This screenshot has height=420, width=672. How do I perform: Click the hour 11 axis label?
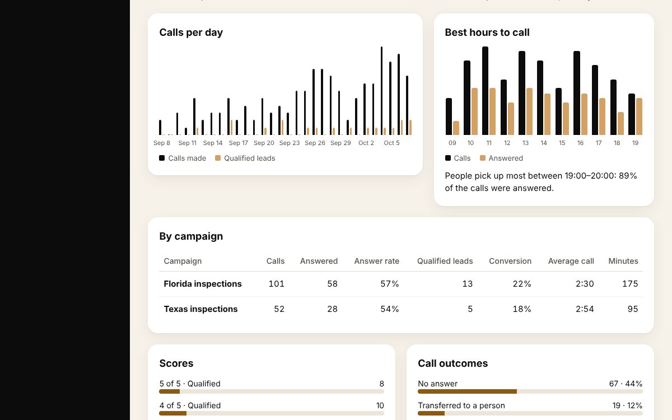[489, 143]
